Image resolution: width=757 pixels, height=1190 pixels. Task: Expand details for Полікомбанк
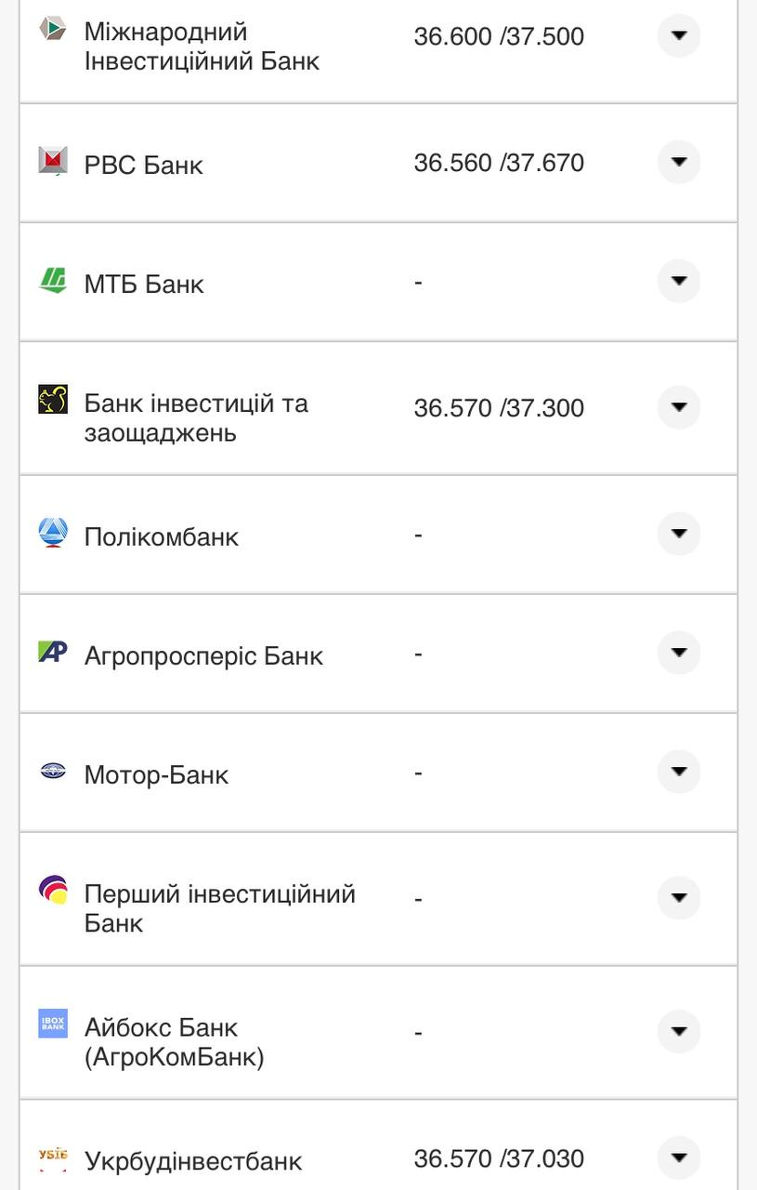point(679,534)
